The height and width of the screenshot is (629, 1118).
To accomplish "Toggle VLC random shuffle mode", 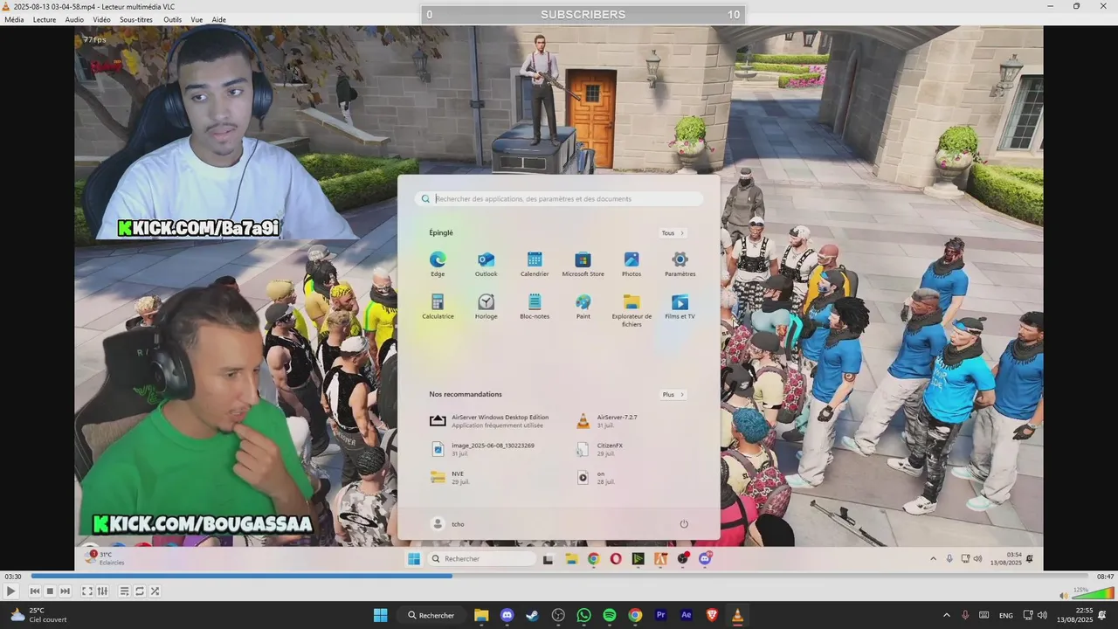I will point(155,591).
